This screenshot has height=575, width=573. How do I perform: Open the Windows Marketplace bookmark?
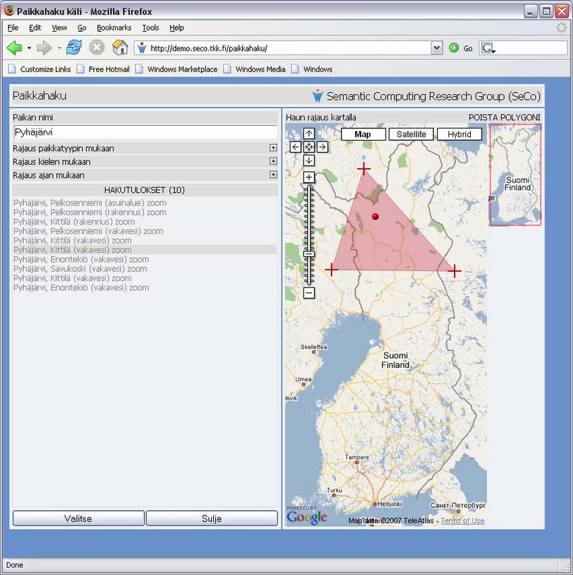(177, 69)
